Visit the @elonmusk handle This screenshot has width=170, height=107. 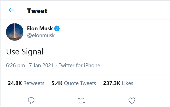pyautogui.click(x=41, y=35)
